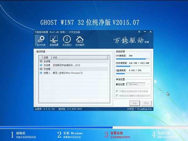Minimize the 万能驱动助理 window
This screenshot has width=188, height=141.
pos(145,32)
